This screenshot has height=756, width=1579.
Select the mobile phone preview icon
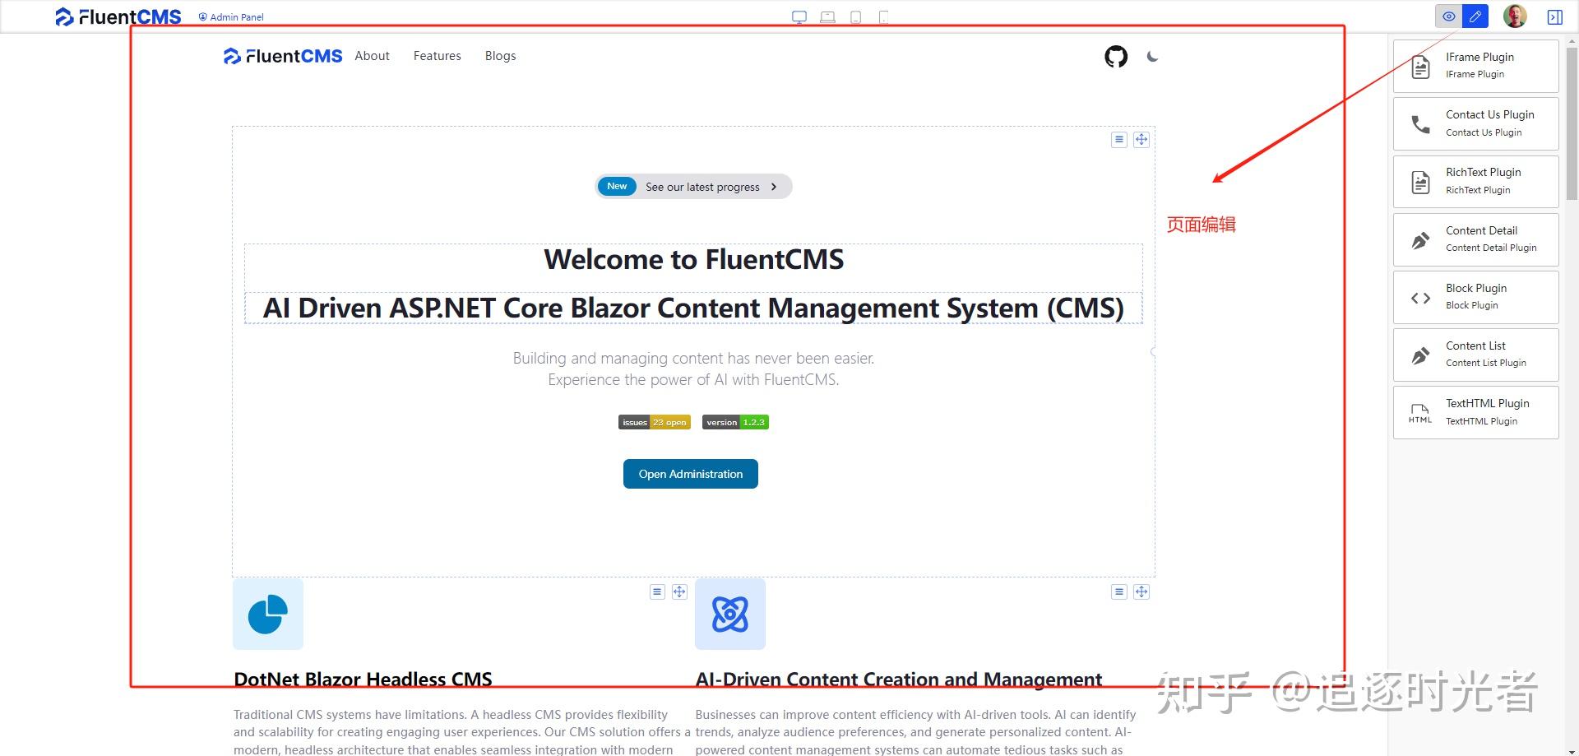click(x=883, y=16)
